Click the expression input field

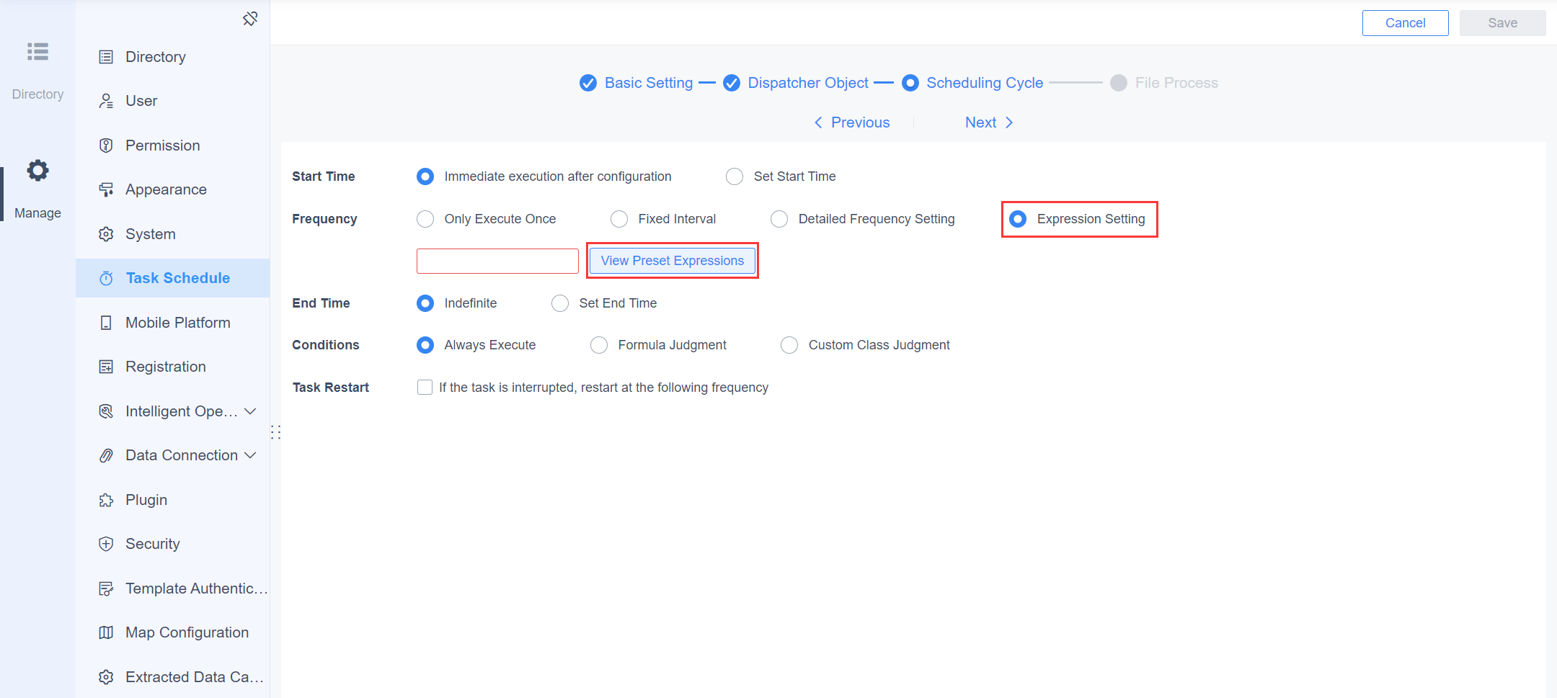pos(497,260)
